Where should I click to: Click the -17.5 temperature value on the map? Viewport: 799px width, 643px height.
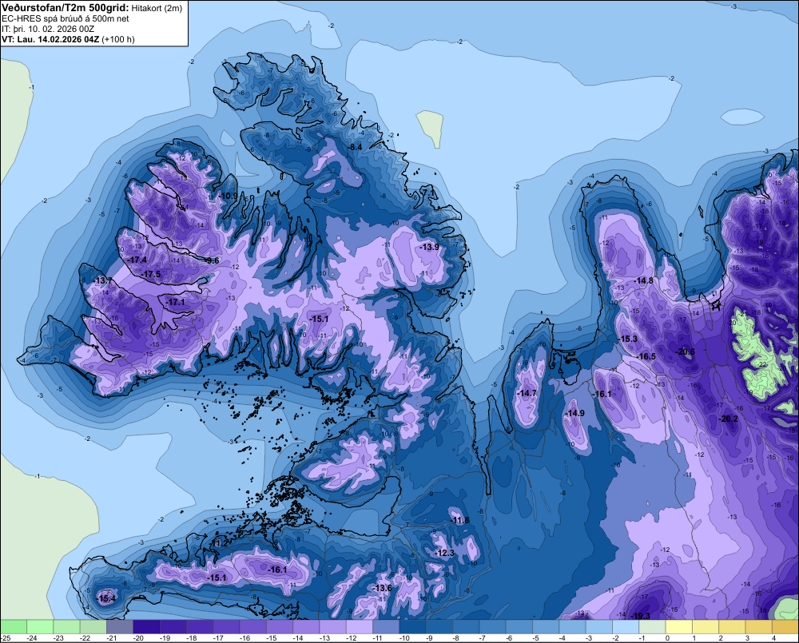point(151,274)
